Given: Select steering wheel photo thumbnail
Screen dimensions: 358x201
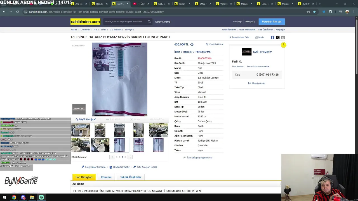Looking at the screenshot, I should (100, 130).
